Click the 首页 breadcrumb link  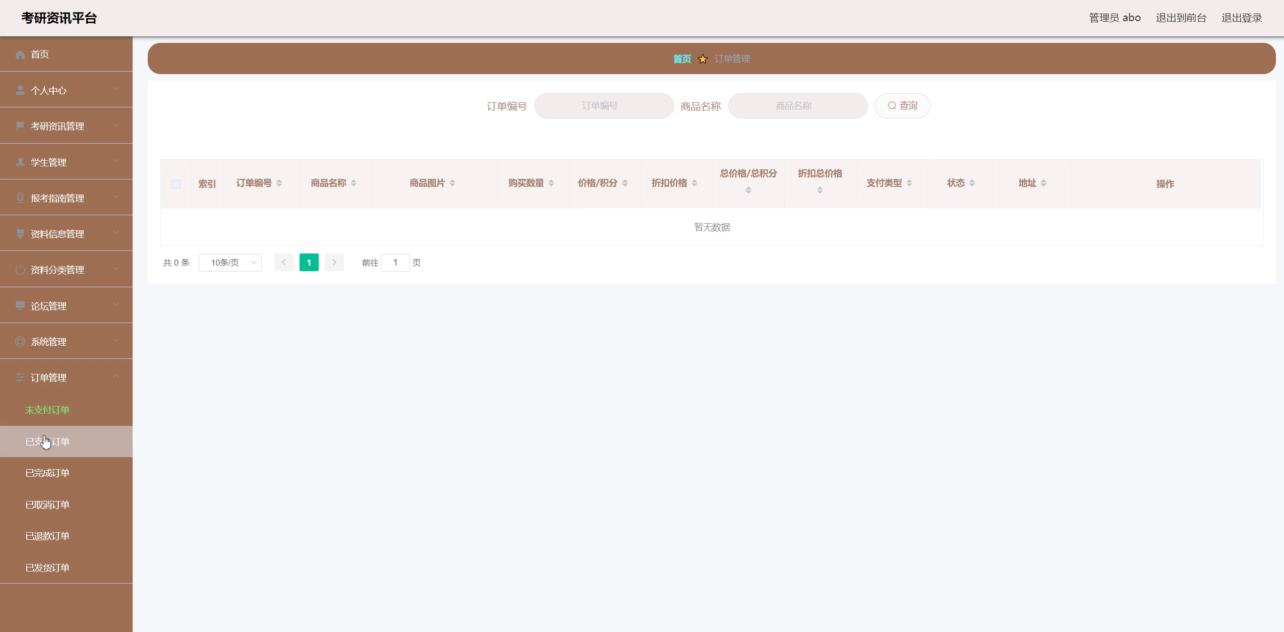coord(682,59)
